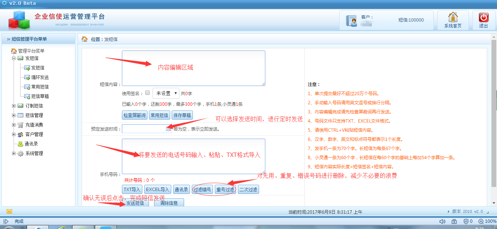This screenshot has height=229, width=497.
Task: Open 循环发送 in the sidebar menu
Action: click(40, 78)
